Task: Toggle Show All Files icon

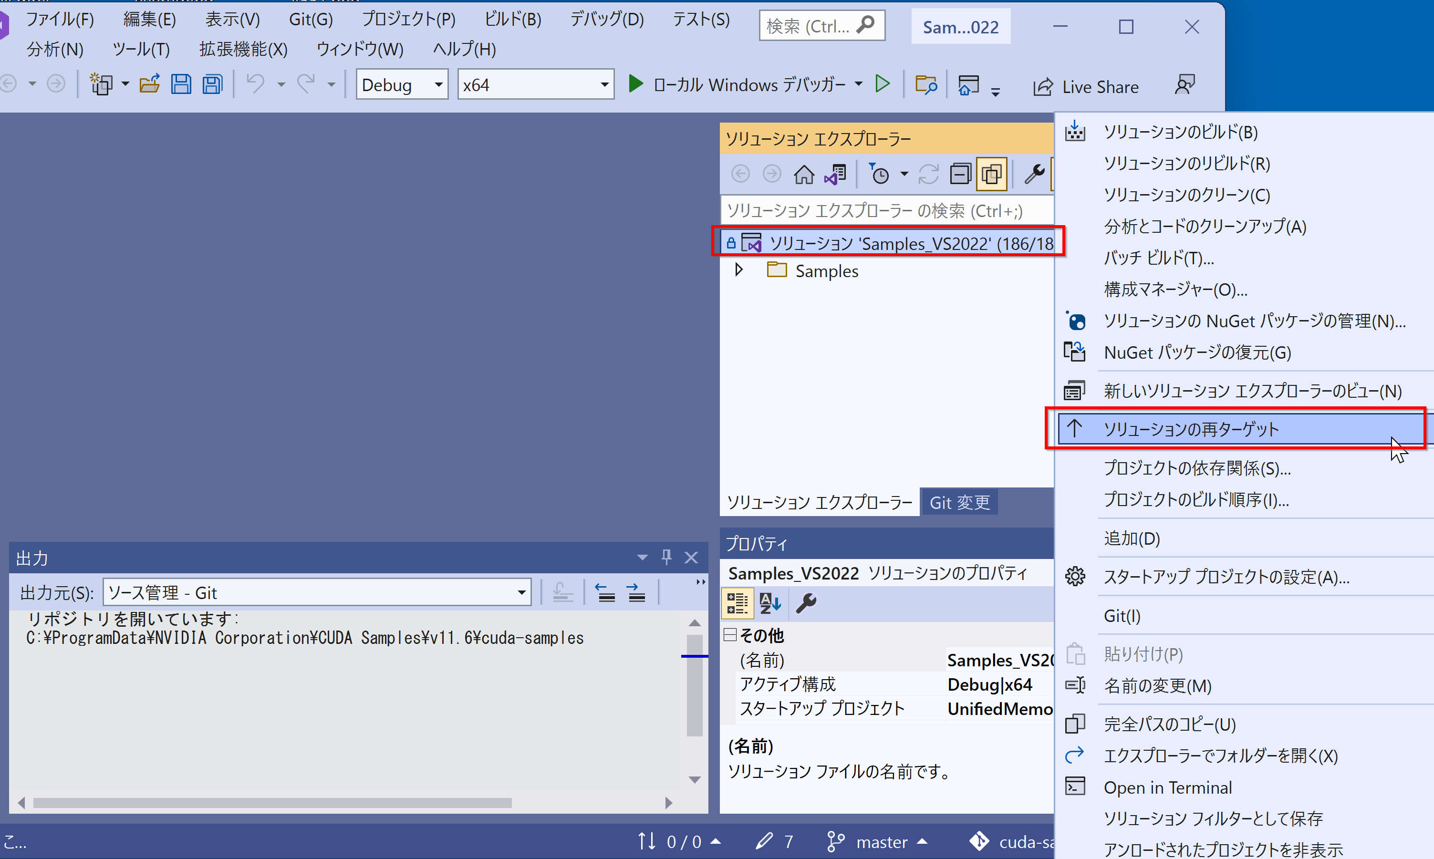Action: point(991,174)
